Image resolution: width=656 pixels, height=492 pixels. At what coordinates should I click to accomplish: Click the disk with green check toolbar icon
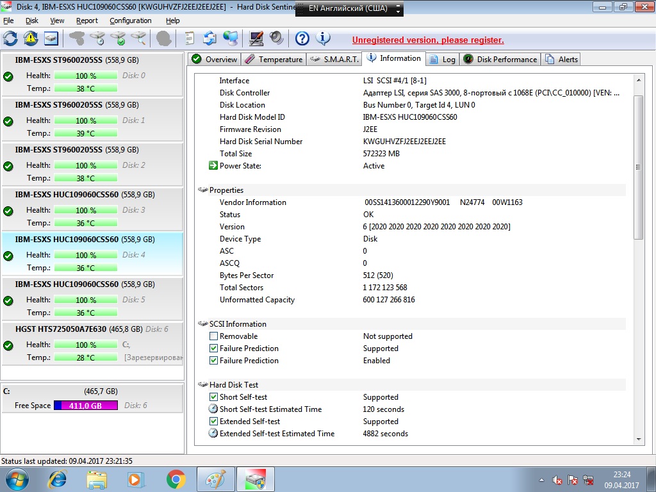click(118, 38)
